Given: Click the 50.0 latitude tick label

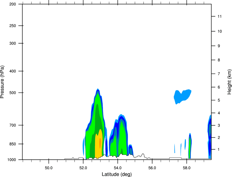Looking at the screenshot, I should (49, 168).
